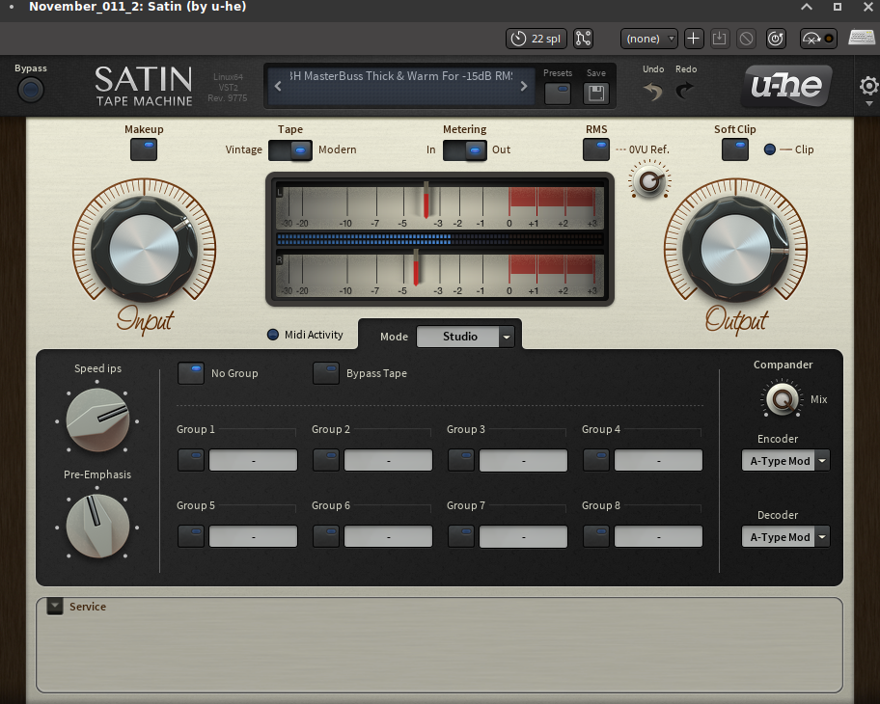Go to the next preset arrow
Image resolution: width=880 pixels, height=704 pixels.
(524, 87)
